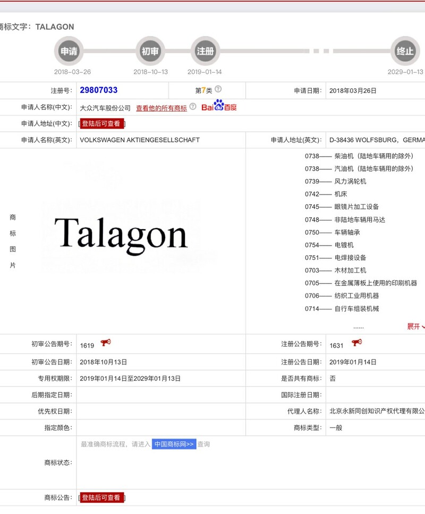Click the 2029-01-13 termination date under timeline
The image size is (425, 514).
point(405,72)
